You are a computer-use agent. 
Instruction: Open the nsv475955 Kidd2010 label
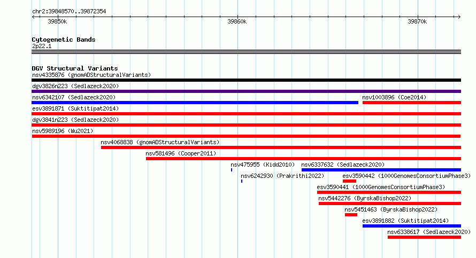pos(263,165)
